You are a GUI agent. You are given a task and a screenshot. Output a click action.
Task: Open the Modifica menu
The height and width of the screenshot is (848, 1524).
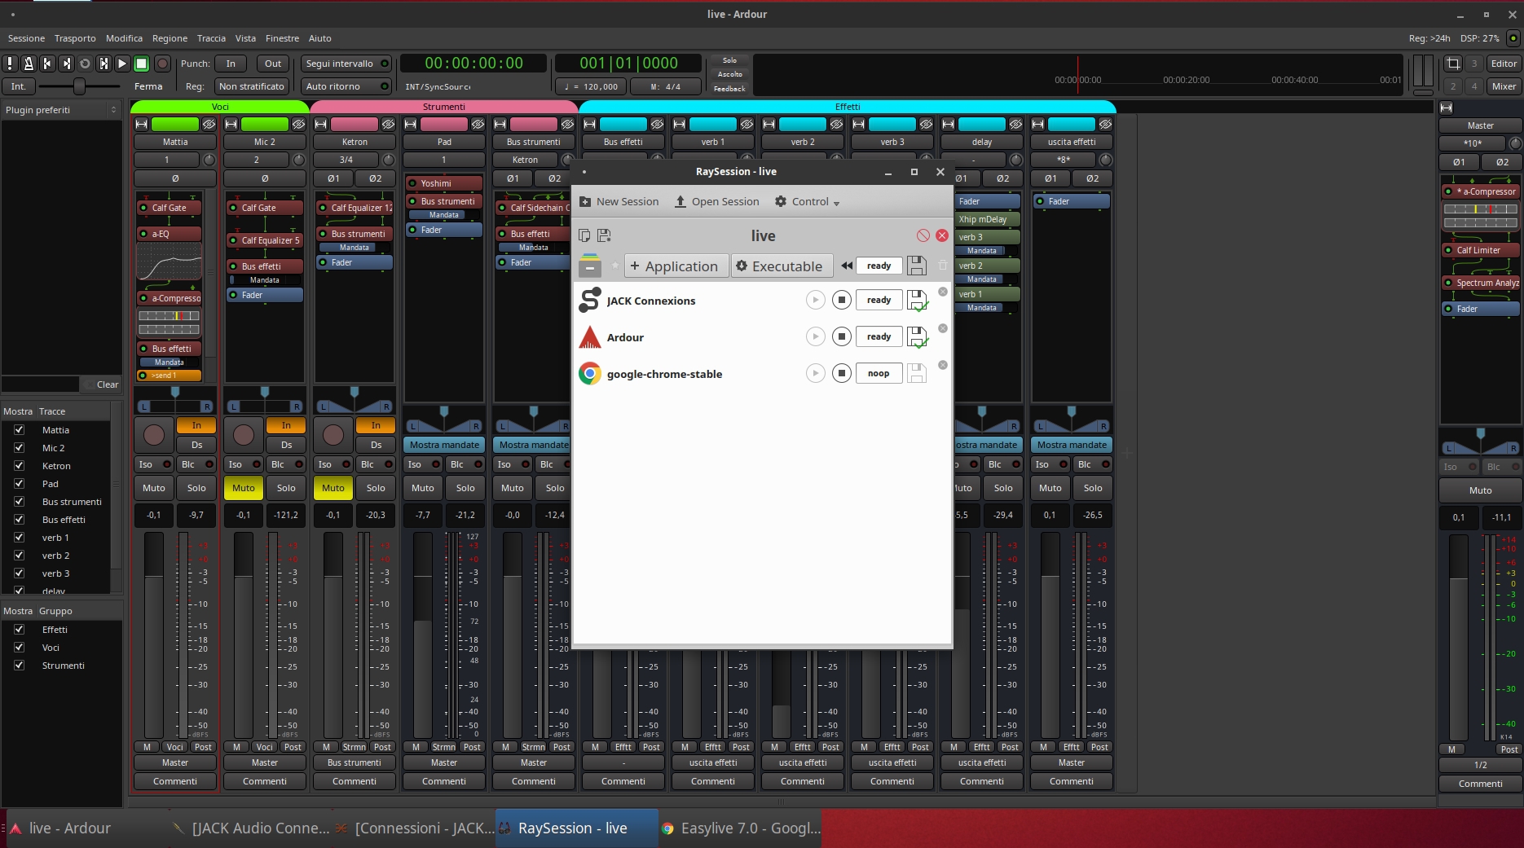tap(124, 38)
